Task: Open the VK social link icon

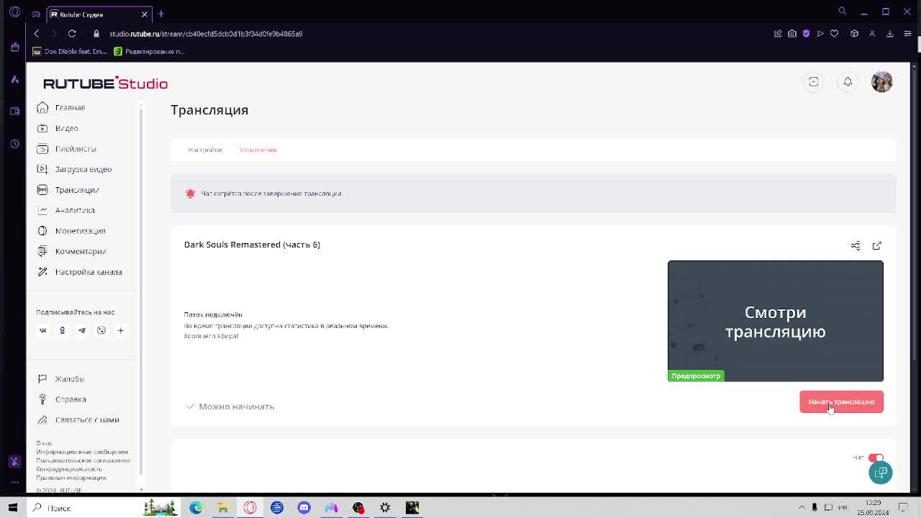Action: click(42, 330)
